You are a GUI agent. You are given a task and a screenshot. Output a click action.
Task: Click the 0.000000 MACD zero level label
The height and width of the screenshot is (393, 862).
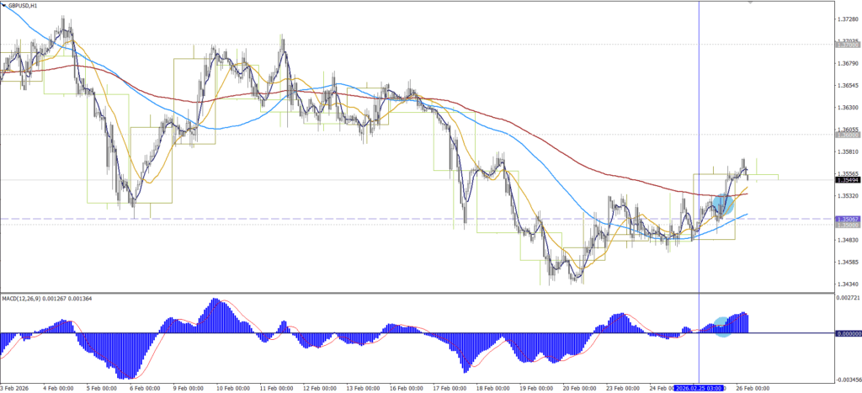[x=848, y=333]
